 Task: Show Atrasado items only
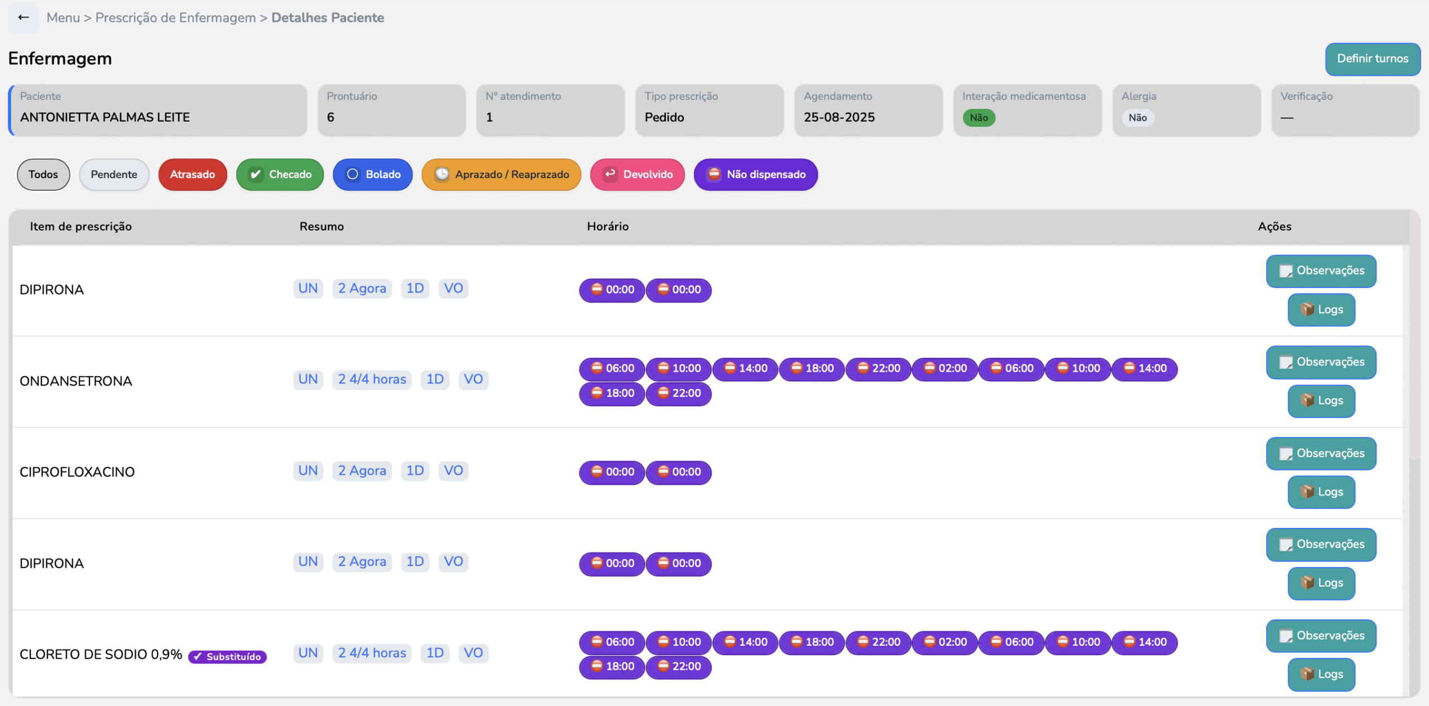(x=192, y=175)
